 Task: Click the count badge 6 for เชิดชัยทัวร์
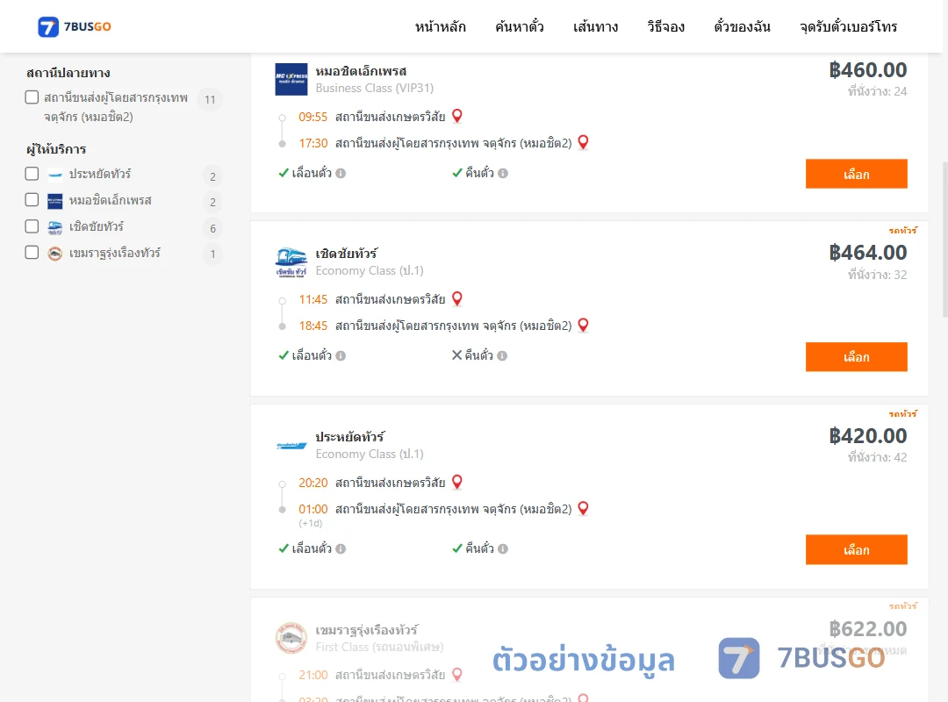click(x=212, y=228)
